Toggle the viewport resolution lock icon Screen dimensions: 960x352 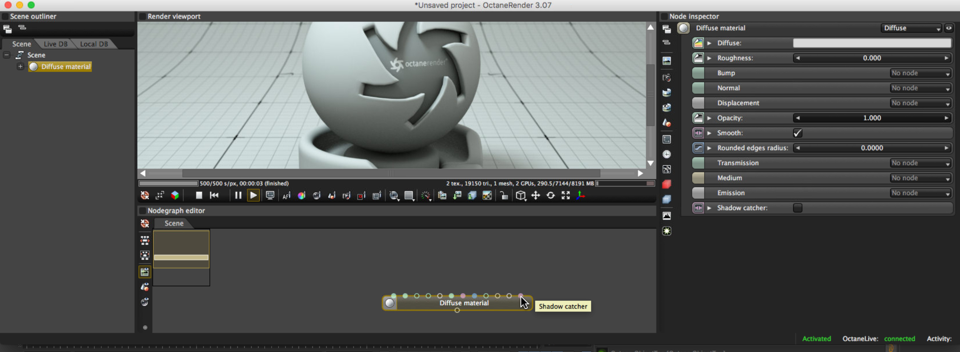tap(504, 196)
